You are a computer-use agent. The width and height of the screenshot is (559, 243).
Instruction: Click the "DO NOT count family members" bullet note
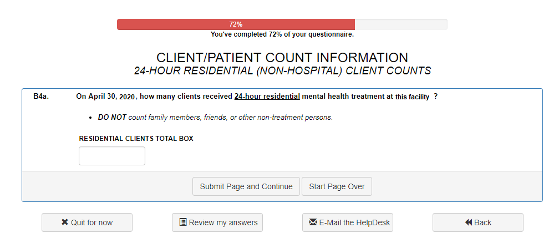(215, 118)
